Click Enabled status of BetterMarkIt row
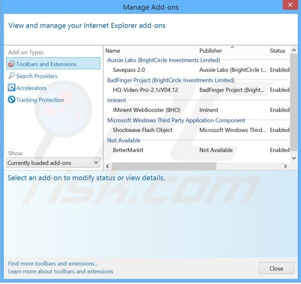 coord(279,150)
